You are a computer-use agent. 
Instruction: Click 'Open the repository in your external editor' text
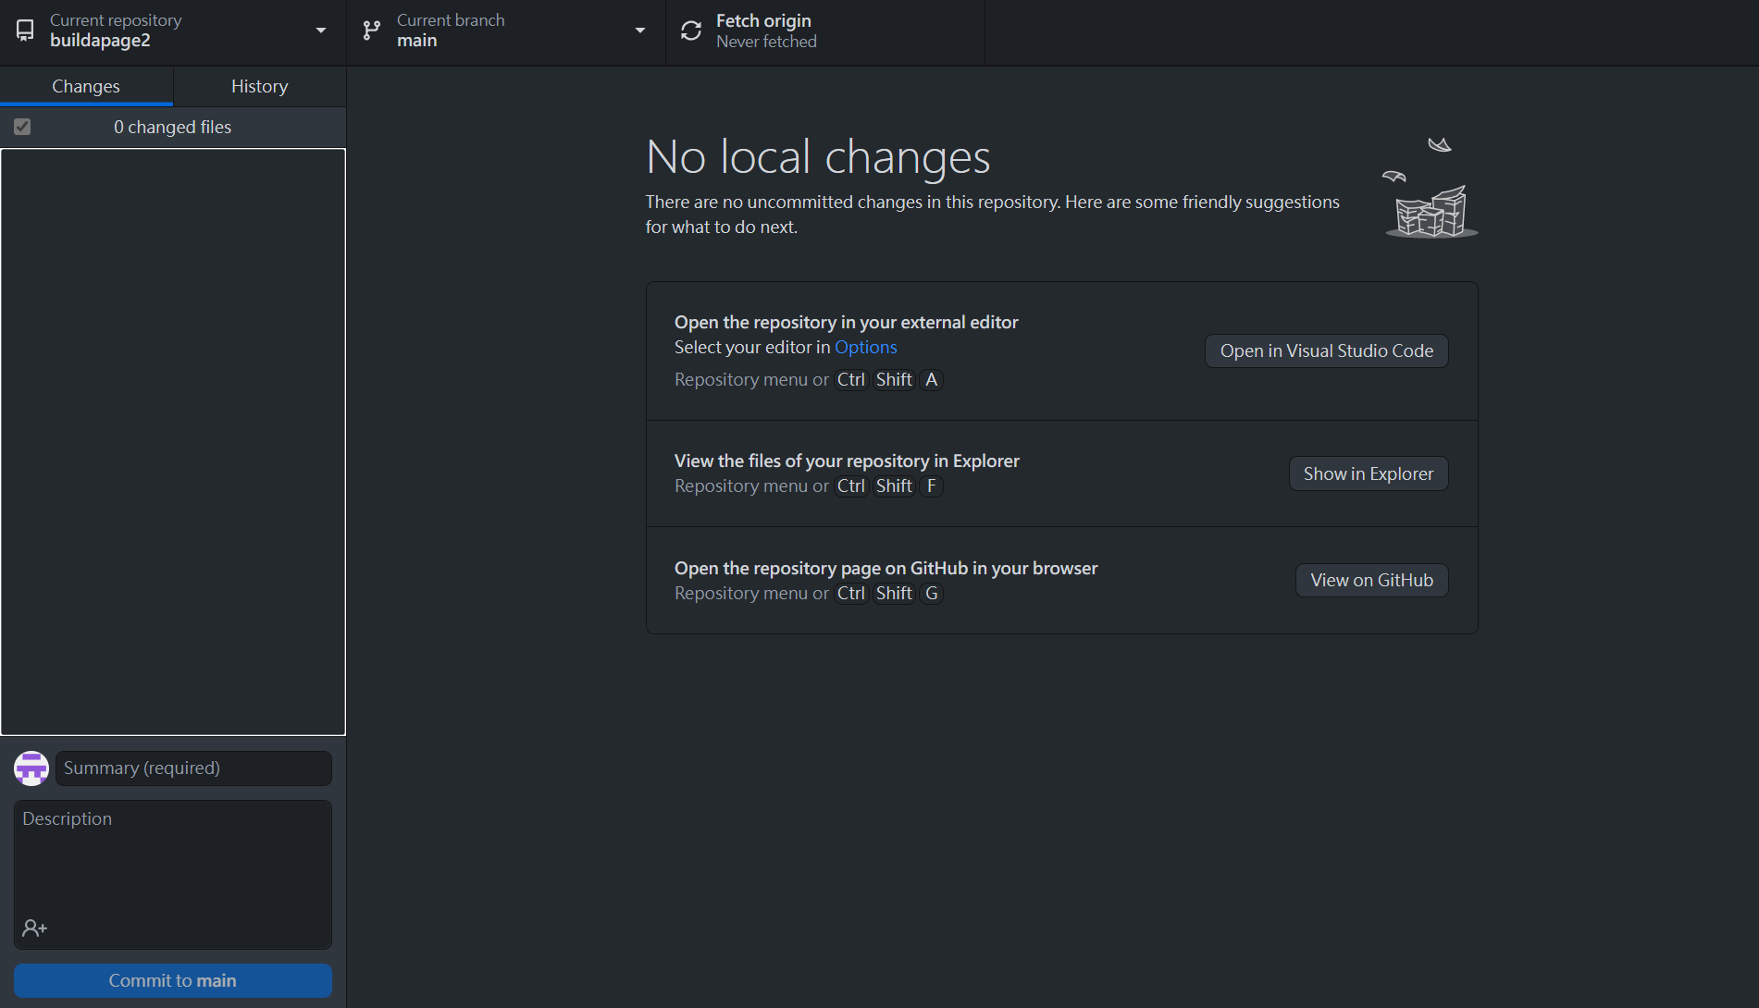(847, 323)
